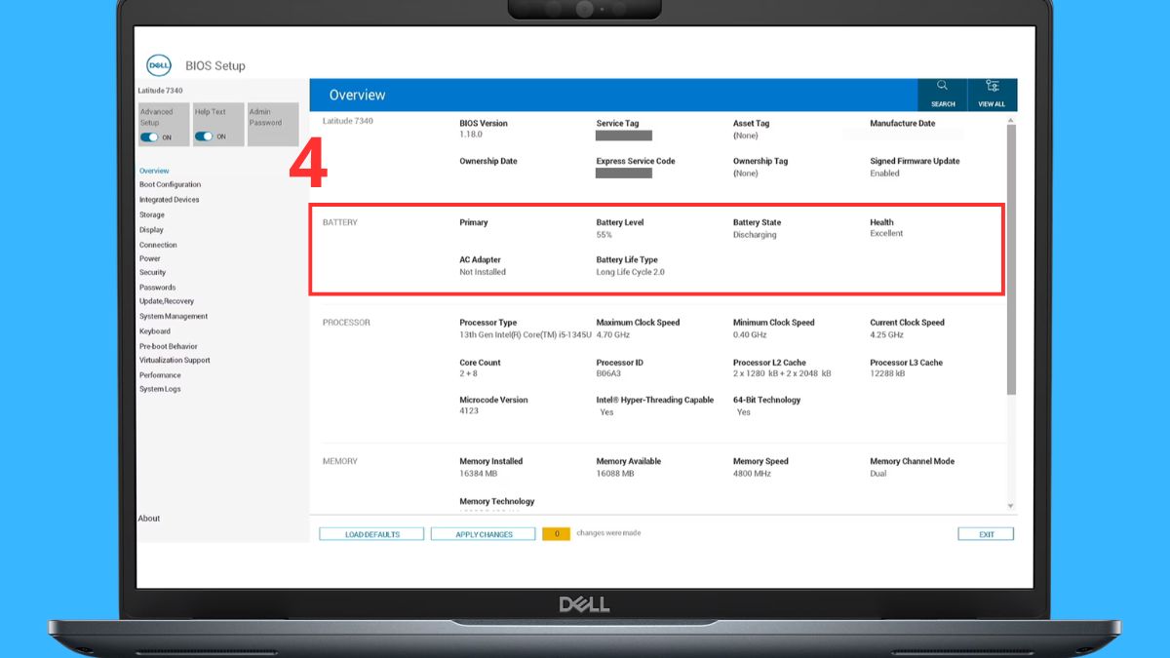Toggle the Advanced Setup switch
Viewport: 1170px width, 658px height.
point(149,136)
